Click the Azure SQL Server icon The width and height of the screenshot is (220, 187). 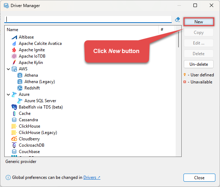tap(20, 101)
